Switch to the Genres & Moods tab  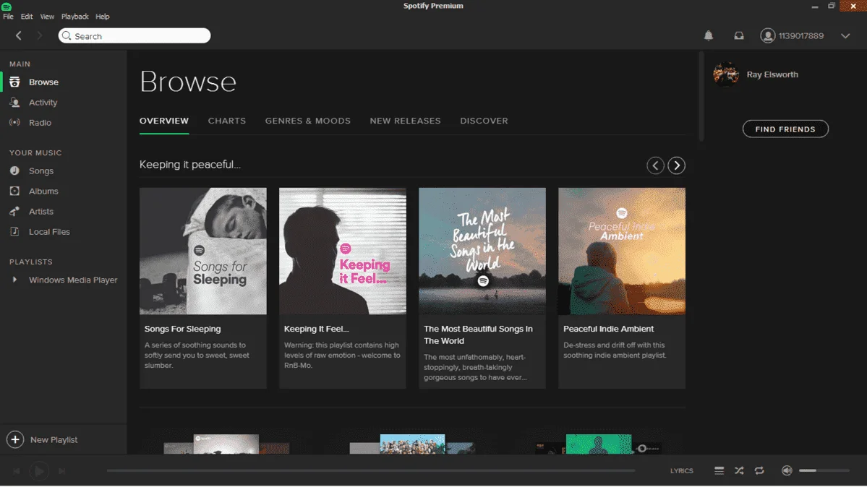point(307,121)
